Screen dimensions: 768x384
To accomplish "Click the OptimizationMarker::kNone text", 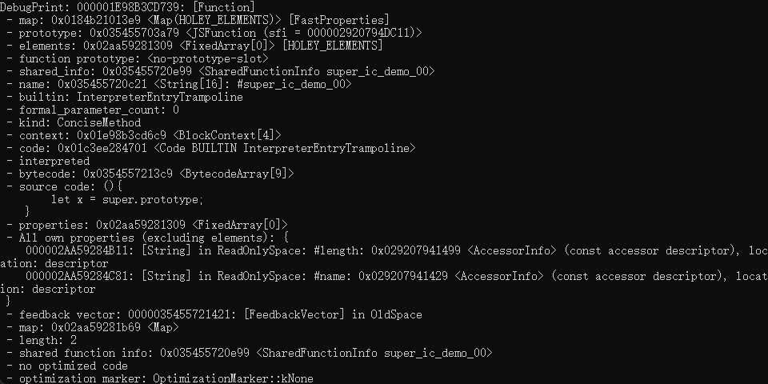I will [x=233, y=378].
